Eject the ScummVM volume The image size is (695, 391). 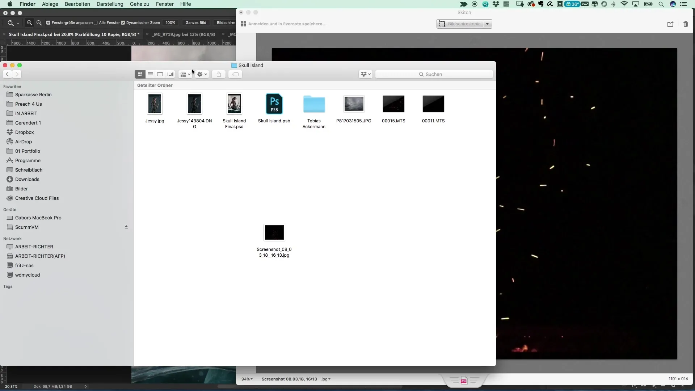[x=126, y=227]
